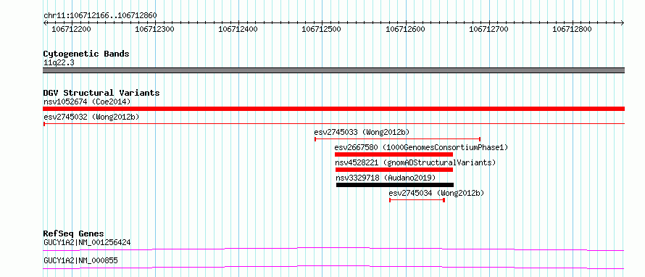Image resolution: width=645 pixels, height=277 pixels.
Task: Click the nsv3329718 (Audano2019) text label
Action: (x=386, y=178)
